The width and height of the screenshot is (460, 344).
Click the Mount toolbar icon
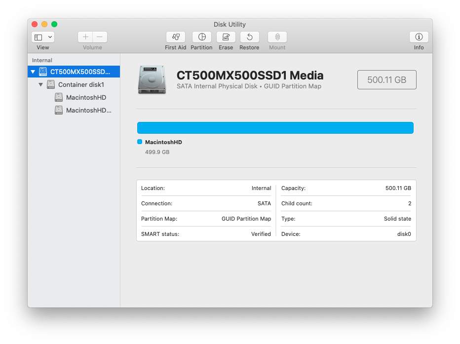277,37
